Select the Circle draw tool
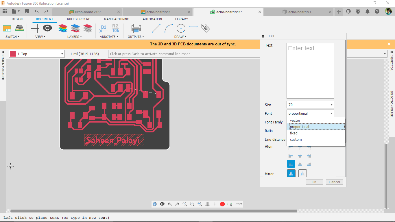Screen dimensions: 395x222 click(x=181, y=28)
